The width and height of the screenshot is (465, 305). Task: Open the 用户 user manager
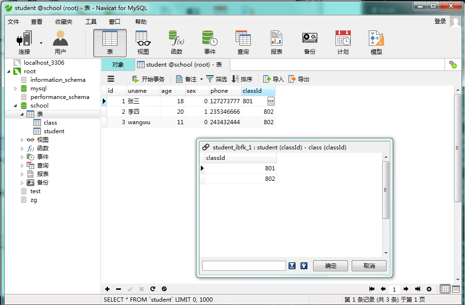60,43
